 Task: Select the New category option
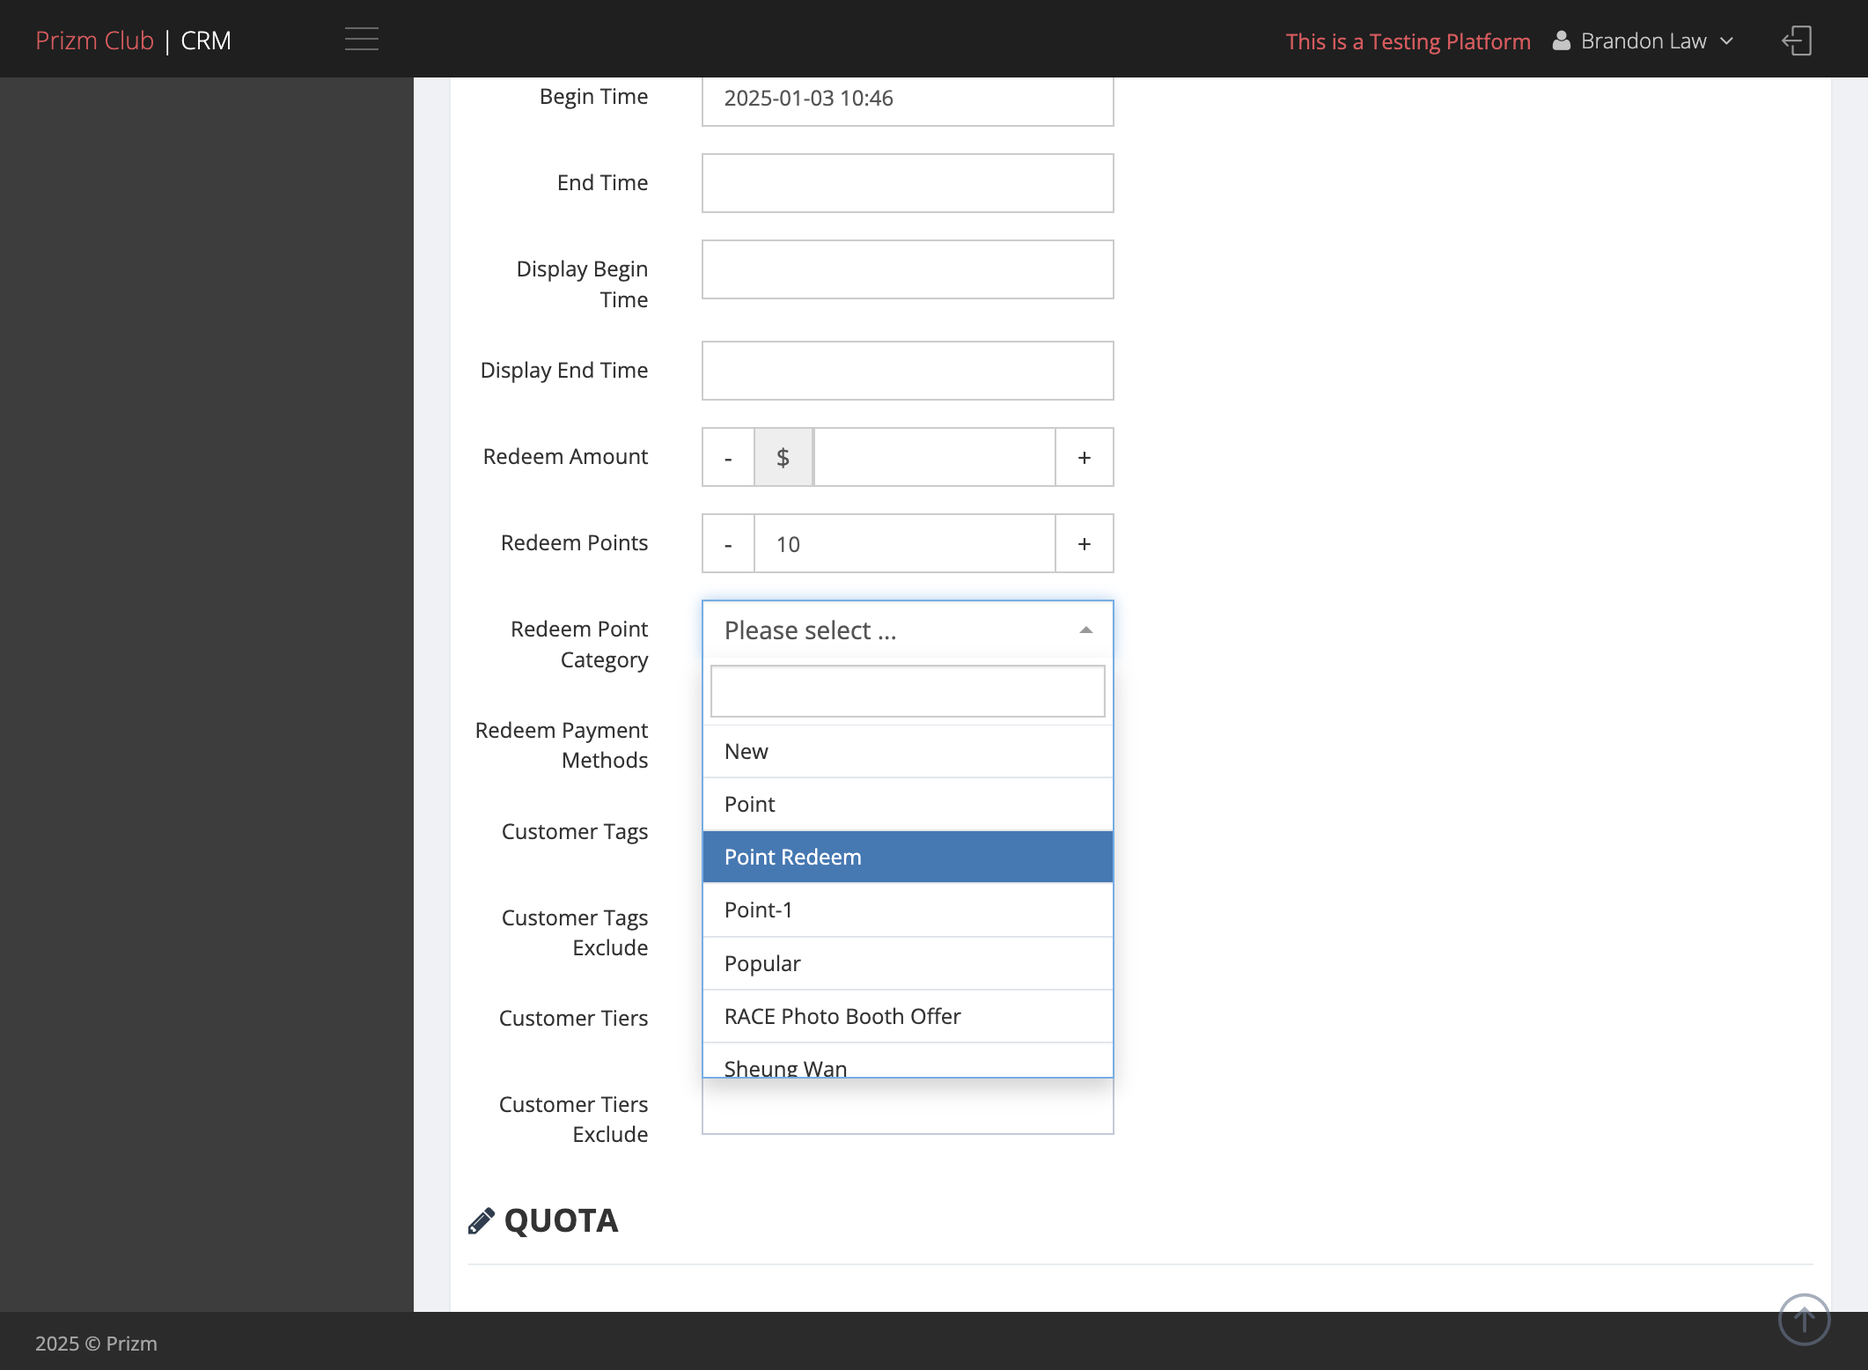click(908, 751)
